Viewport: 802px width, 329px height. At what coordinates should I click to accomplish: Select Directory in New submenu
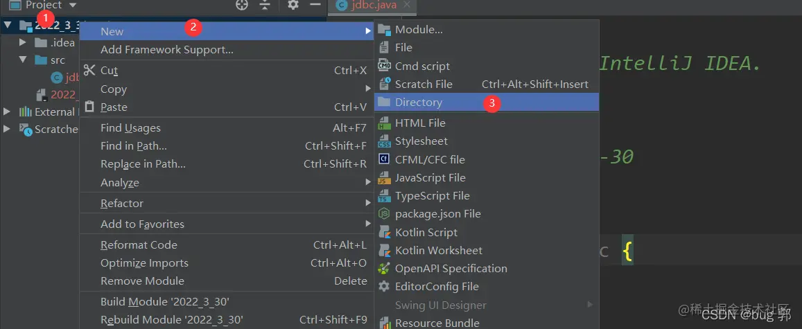487,103
